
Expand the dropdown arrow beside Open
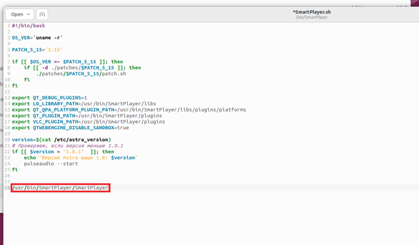pyautogui.click(x=28, y=14)
